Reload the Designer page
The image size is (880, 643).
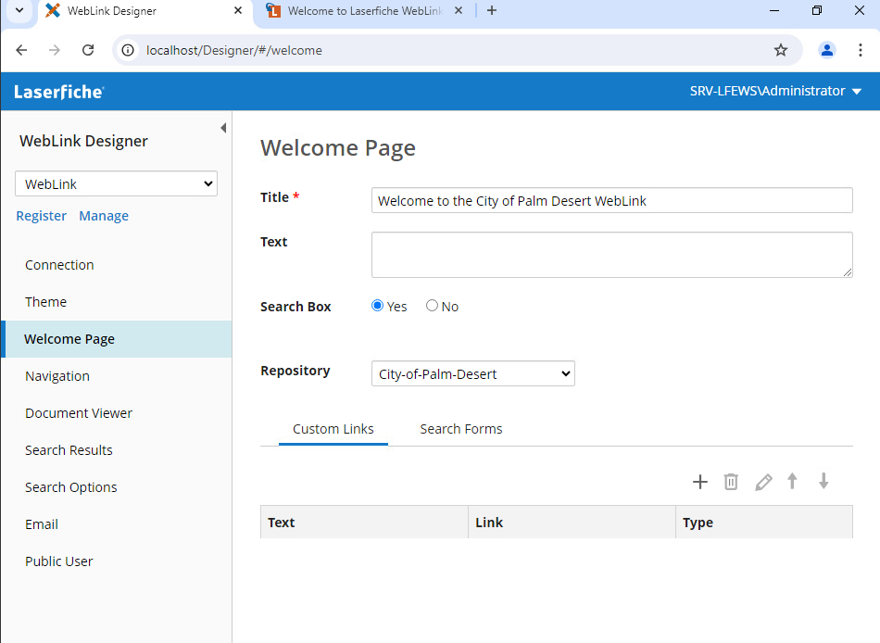88,50
